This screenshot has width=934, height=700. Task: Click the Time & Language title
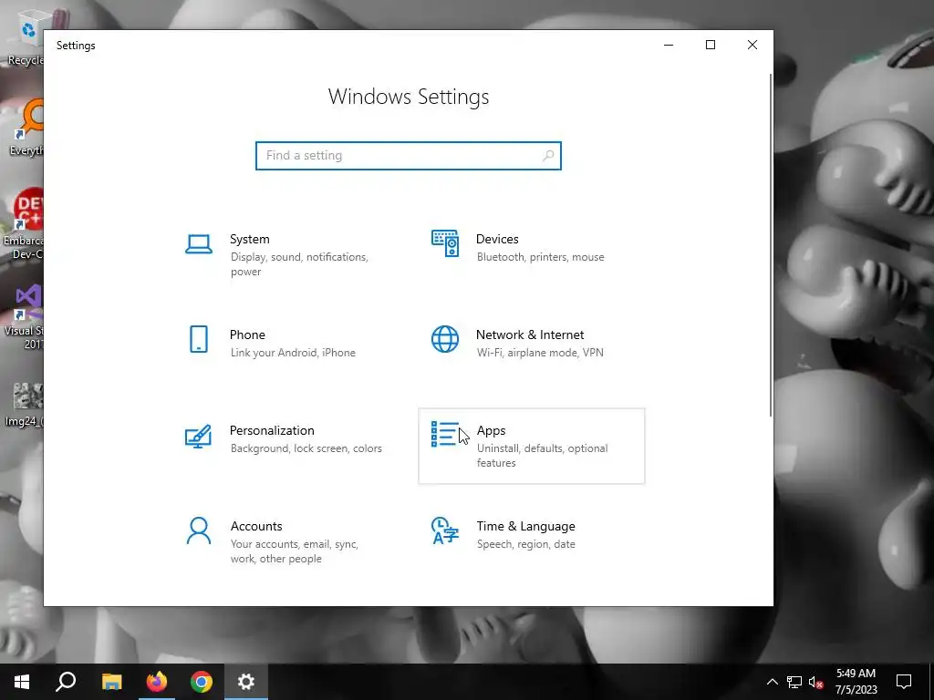tap(526, 526)
